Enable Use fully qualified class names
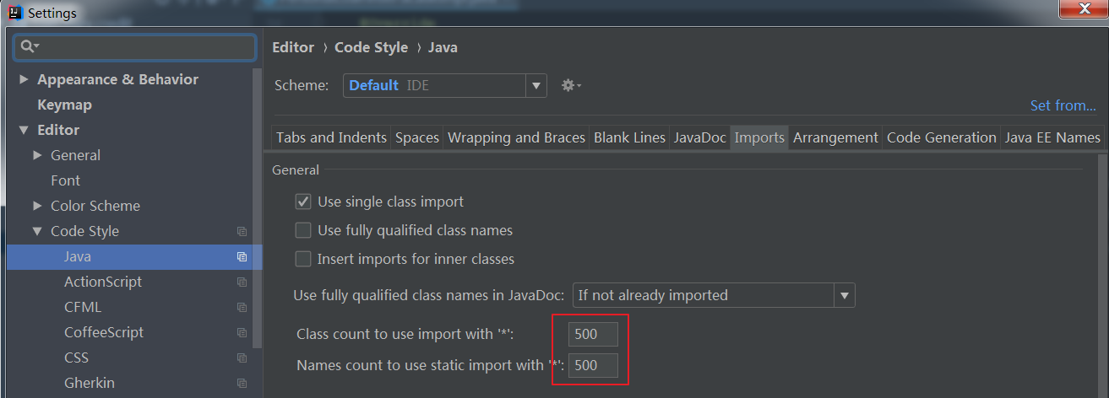1109x398 pixels. click(303, 231)
